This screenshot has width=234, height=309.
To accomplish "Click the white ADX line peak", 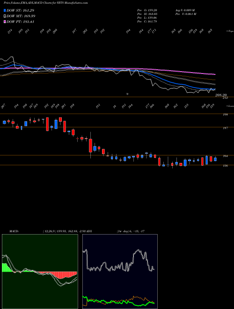I will pos(138,250).
